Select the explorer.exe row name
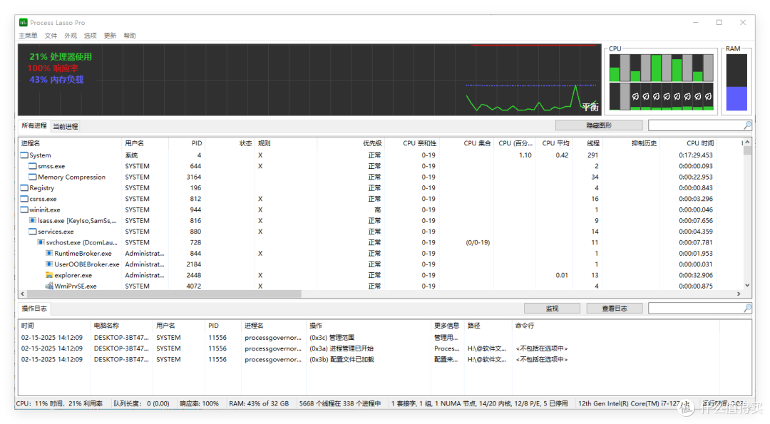Viewport: 770px width, 424px height. point(73,275)
